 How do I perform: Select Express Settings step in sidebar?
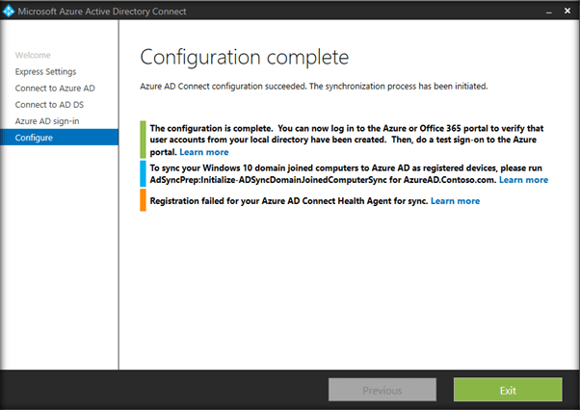(x=45, y=71)
